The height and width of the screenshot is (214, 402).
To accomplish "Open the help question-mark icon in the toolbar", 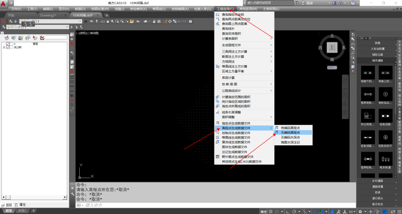I will point(191,22).
